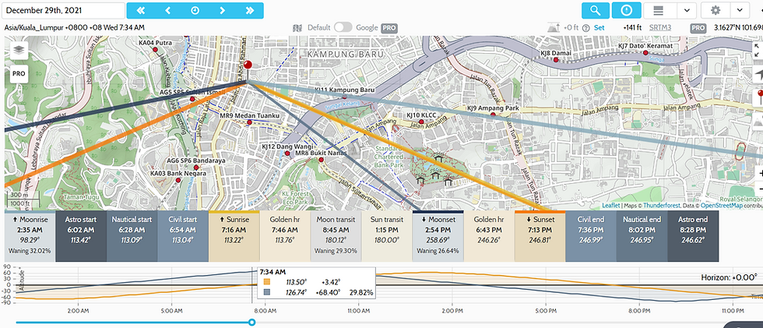Click the KJ7 Dato' Keramat station marker
This screenshot has height=328, width=763.
645,52
